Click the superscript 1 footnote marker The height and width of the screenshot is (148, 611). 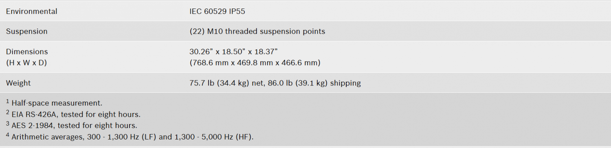pos(8,102)
